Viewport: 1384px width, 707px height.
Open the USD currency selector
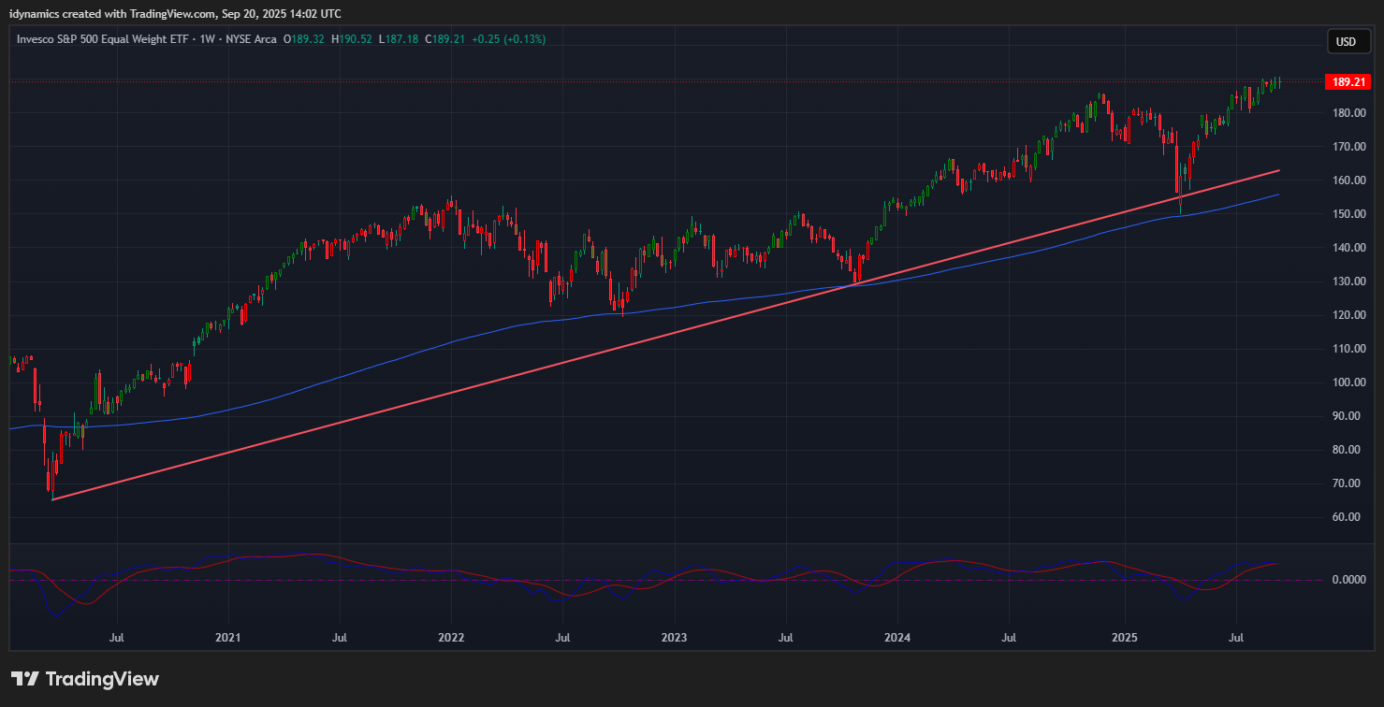pos(1346,42)
